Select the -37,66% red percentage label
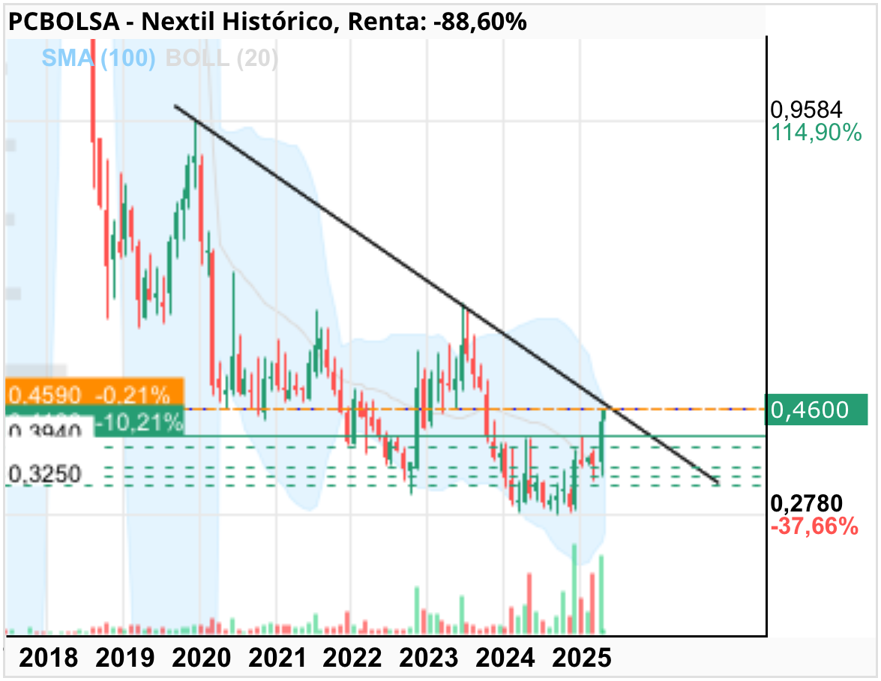 (814, 526)
